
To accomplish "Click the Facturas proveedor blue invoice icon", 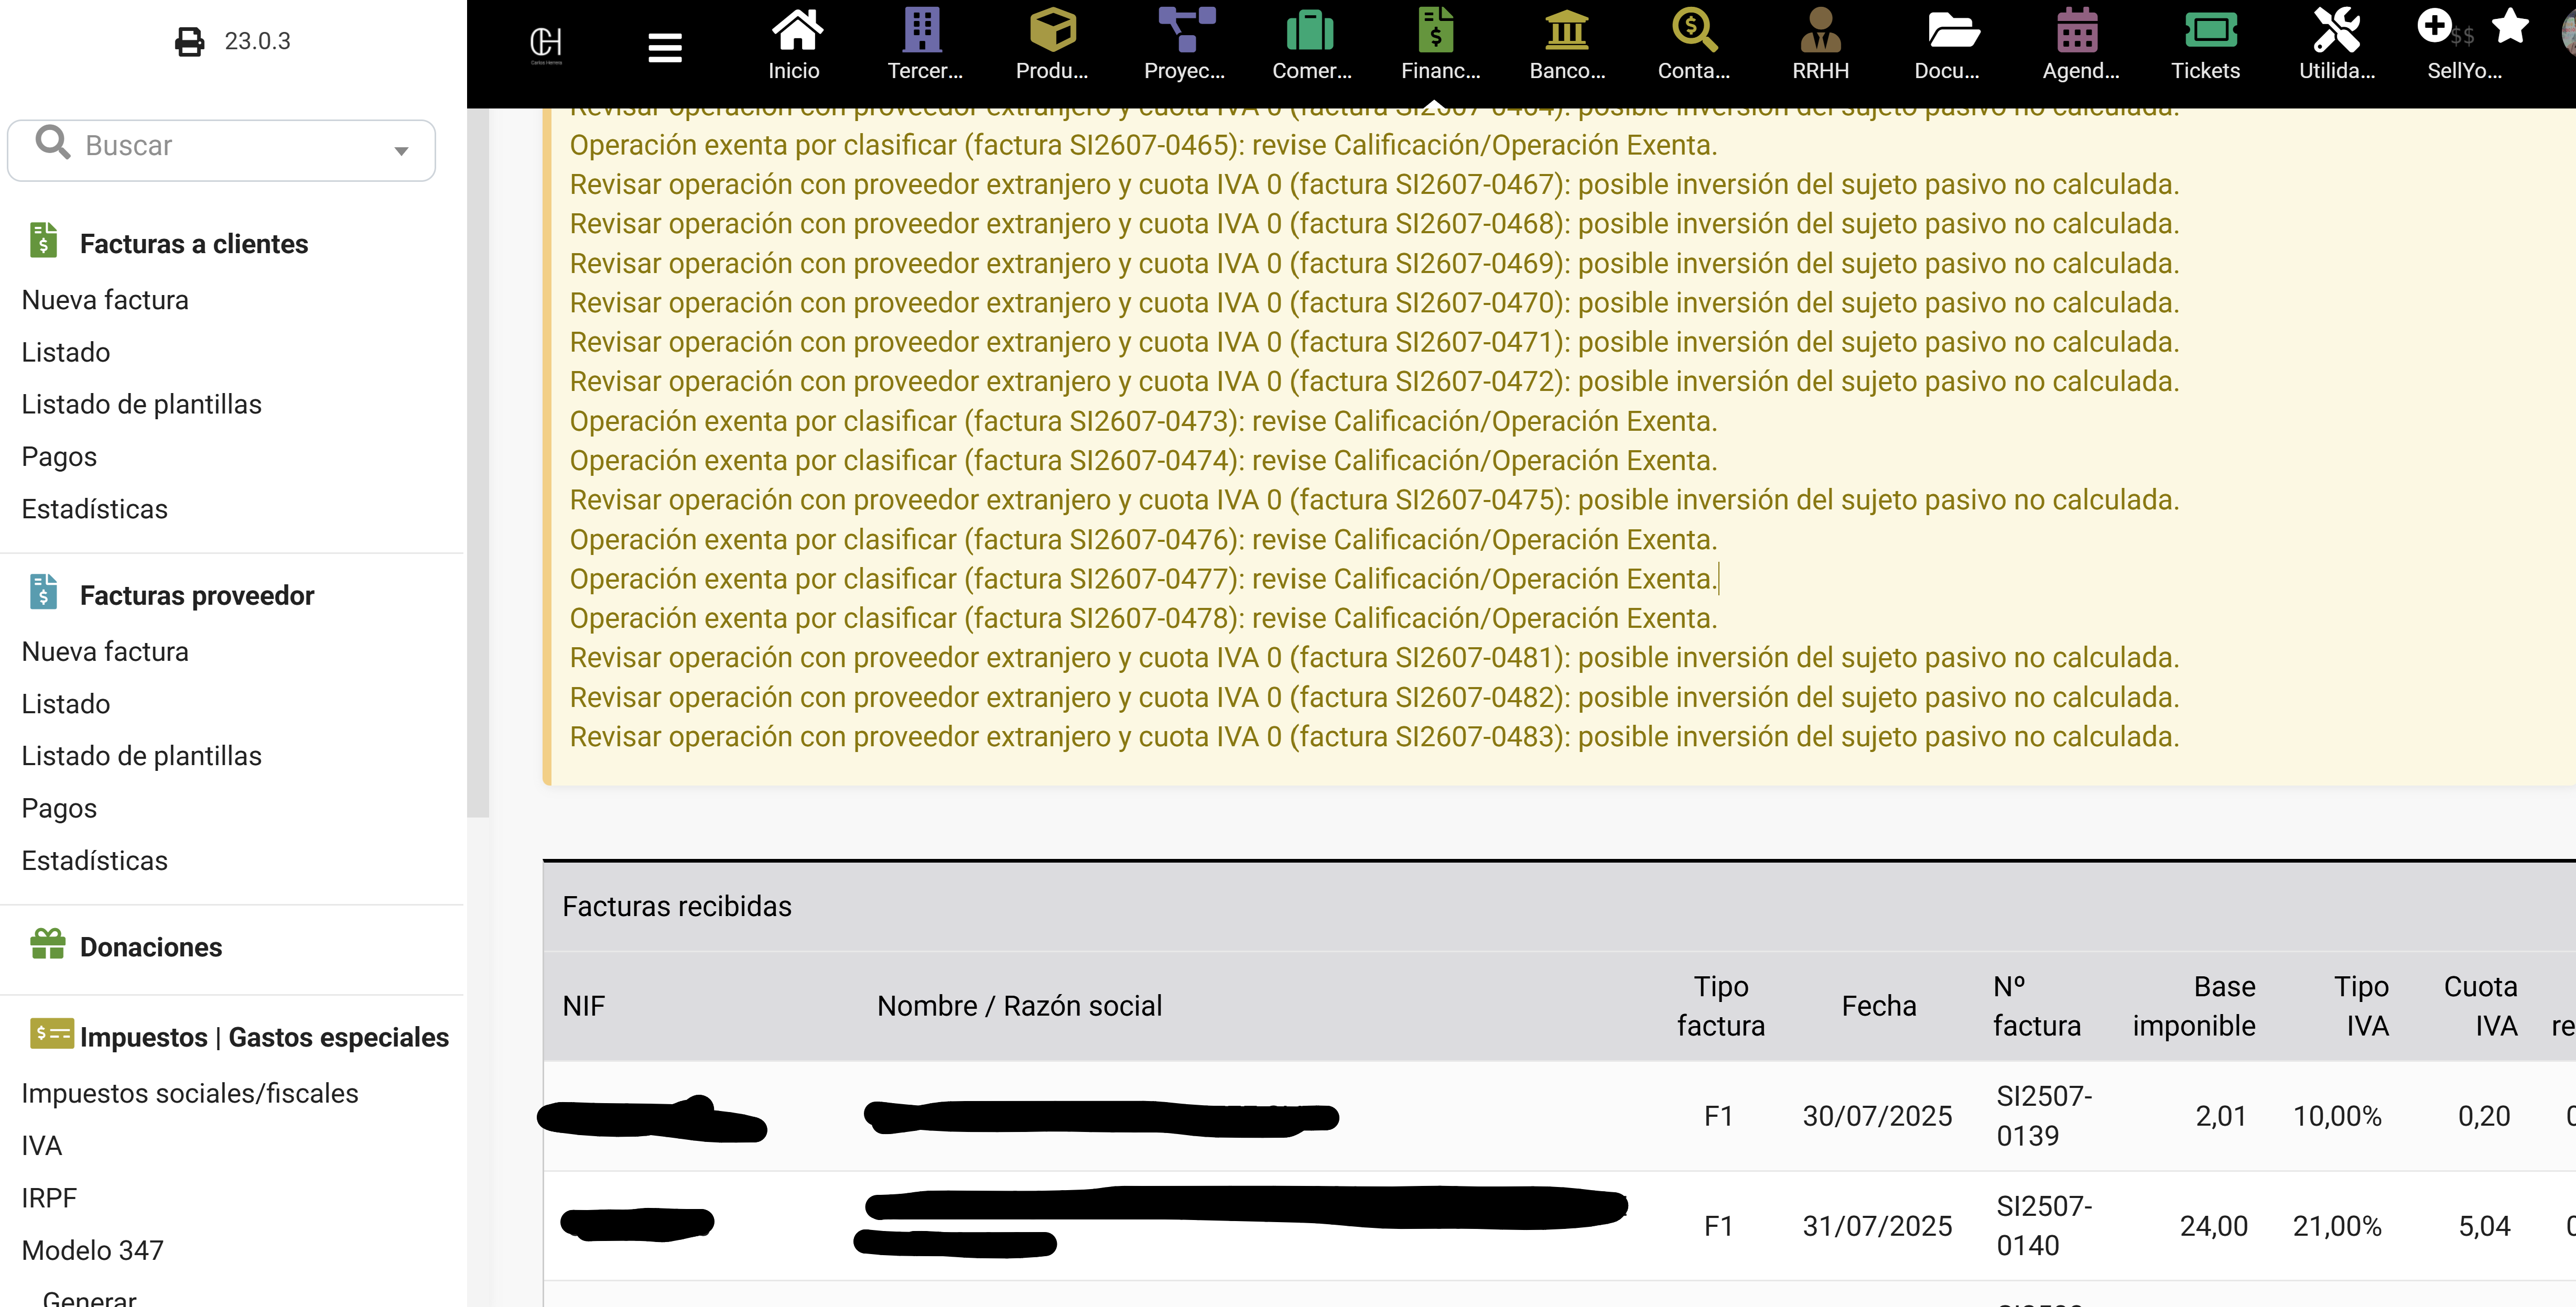I will [x=43, y=592].
